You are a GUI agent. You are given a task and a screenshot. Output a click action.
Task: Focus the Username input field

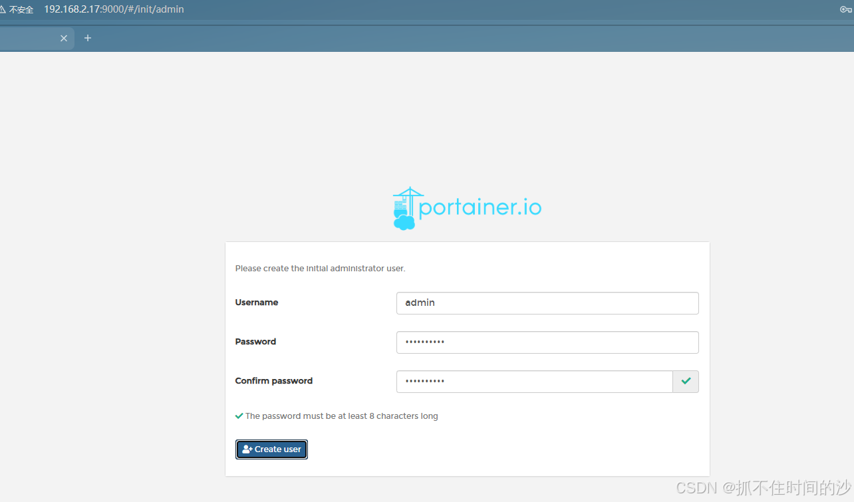[547, 303]
